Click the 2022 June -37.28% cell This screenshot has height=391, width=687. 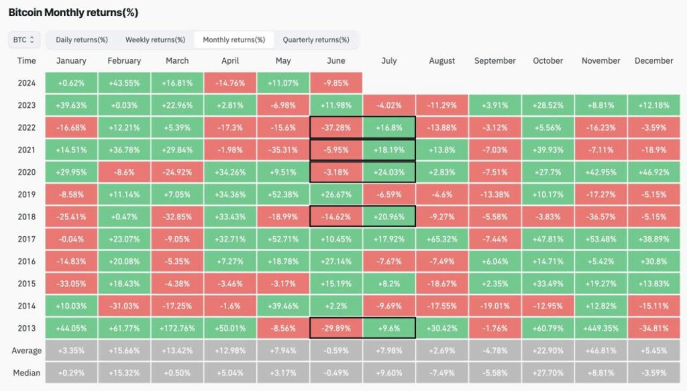pyautogui.click(x=336, y=128)
